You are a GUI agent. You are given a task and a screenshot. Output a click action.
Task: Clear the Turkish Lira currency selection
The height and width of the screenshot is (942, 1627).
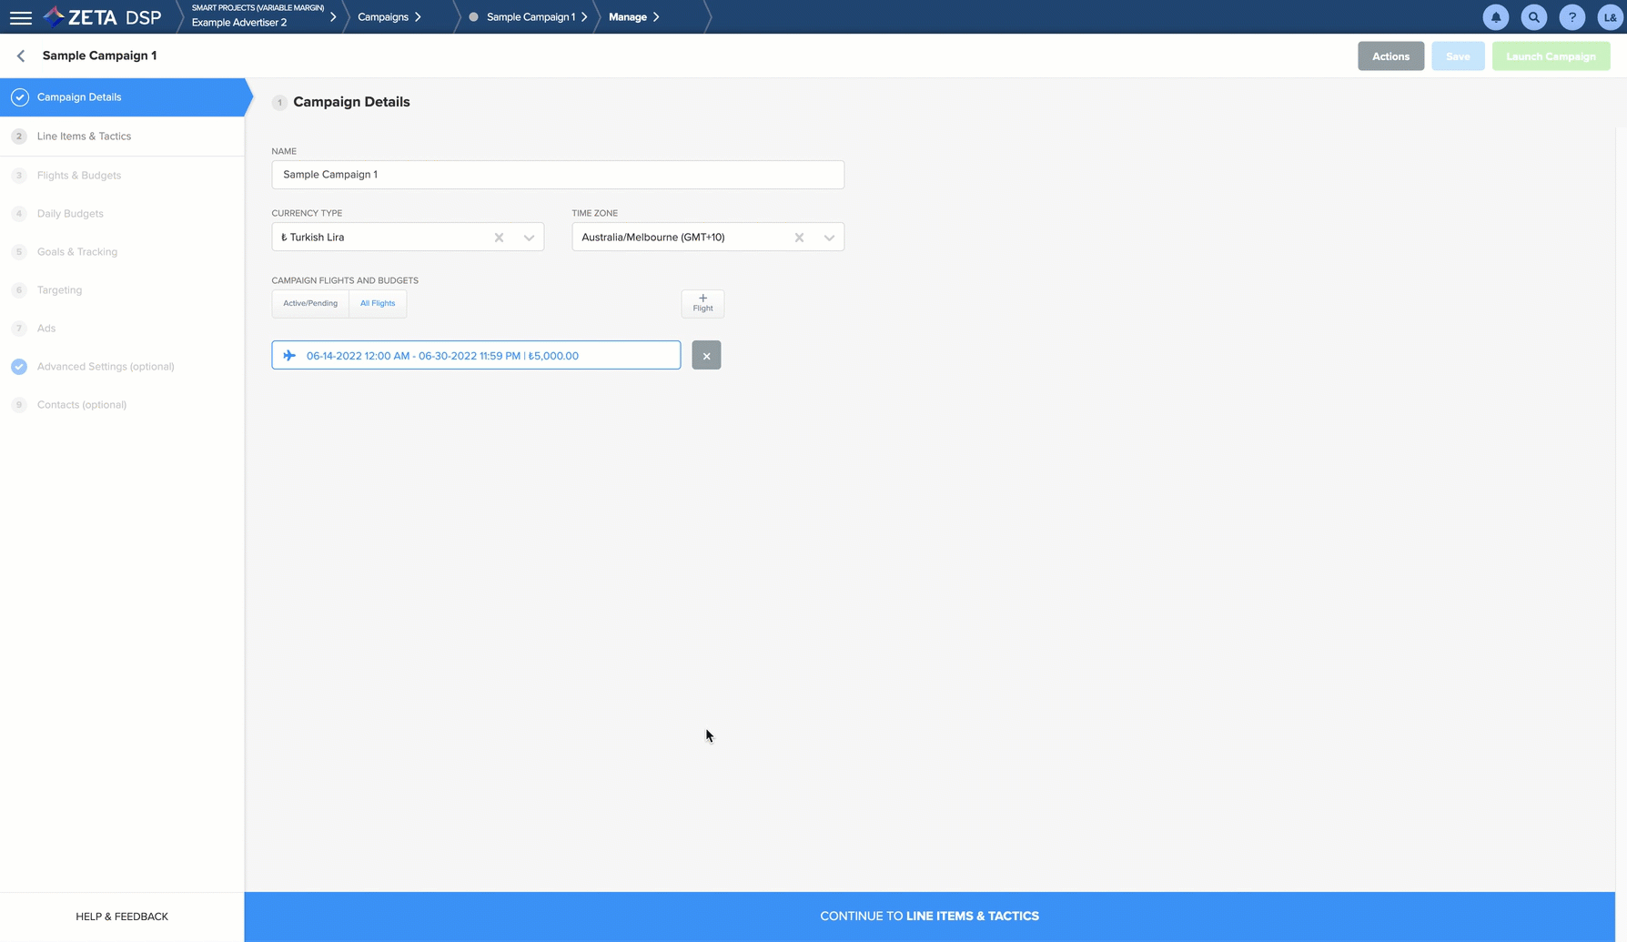tap(499, 238)
